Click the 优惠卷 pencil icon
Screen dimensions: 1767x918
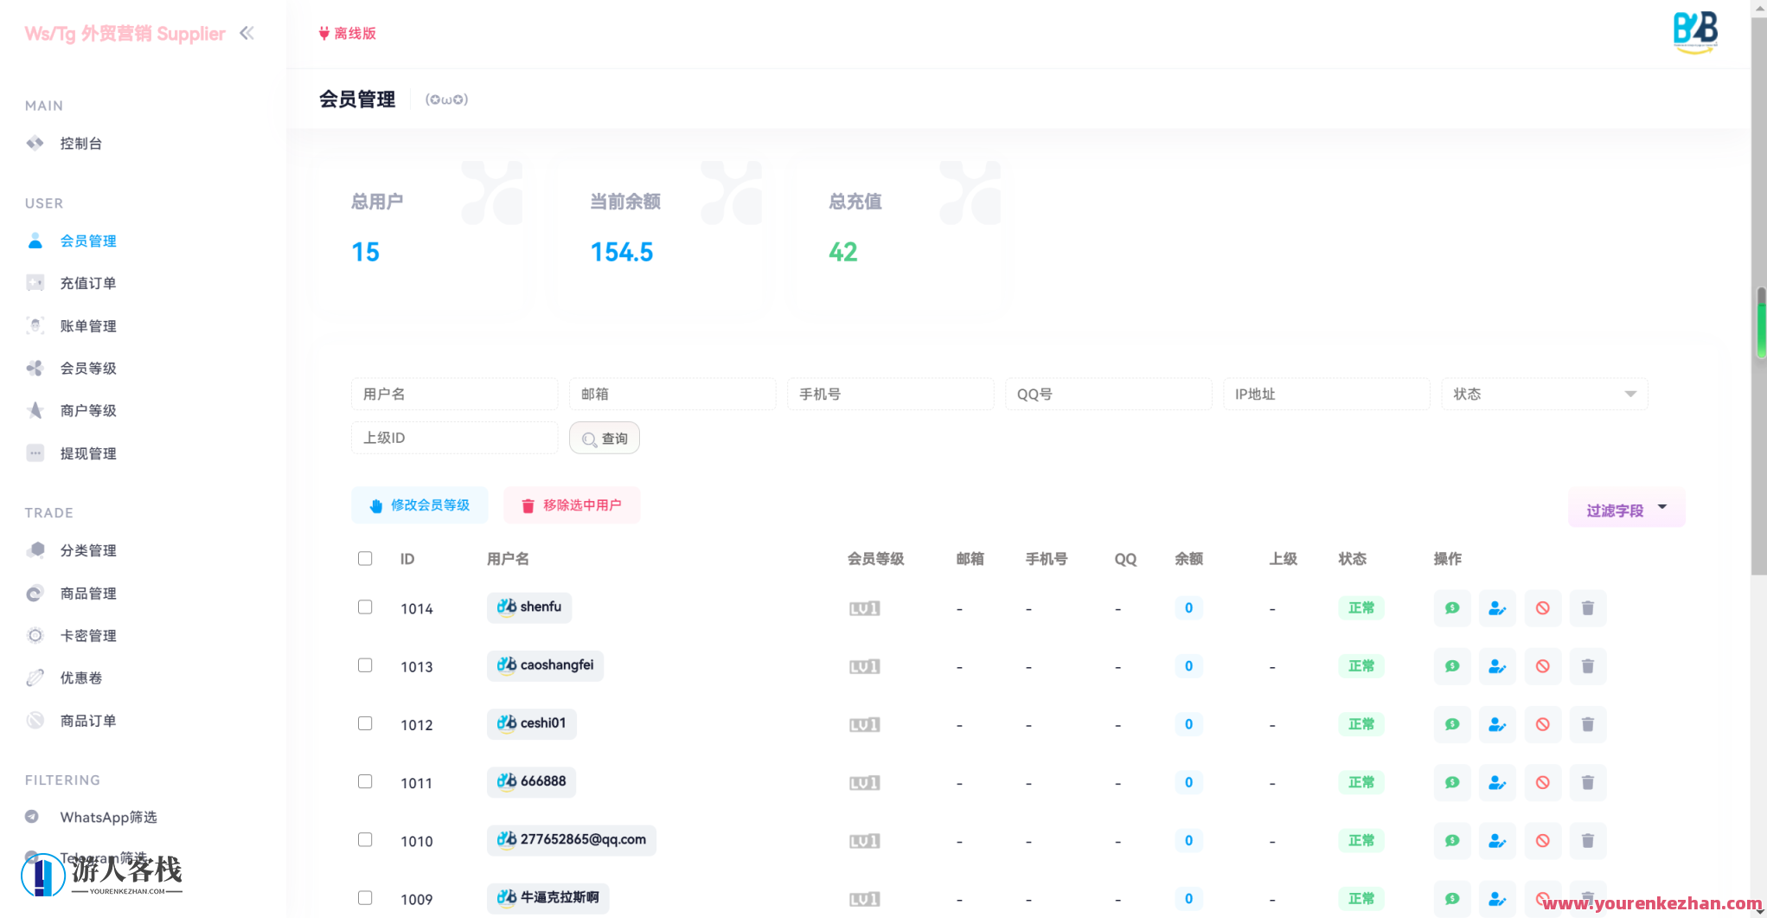point(35,677)
